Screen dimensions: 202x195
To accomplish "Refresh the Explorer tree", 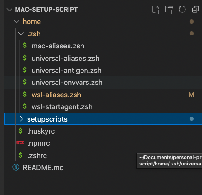I will click(182, 10).
